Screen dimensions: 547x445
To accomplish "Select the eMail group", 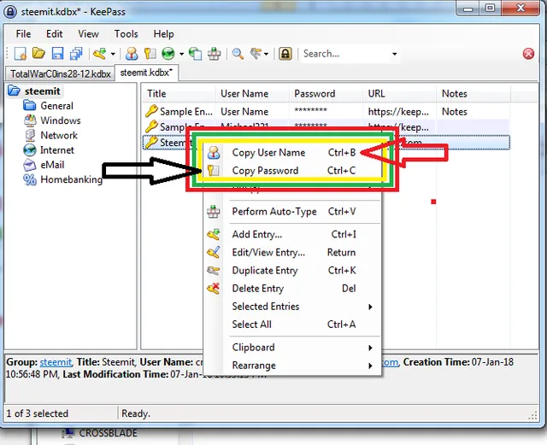I will click(52, 165).
